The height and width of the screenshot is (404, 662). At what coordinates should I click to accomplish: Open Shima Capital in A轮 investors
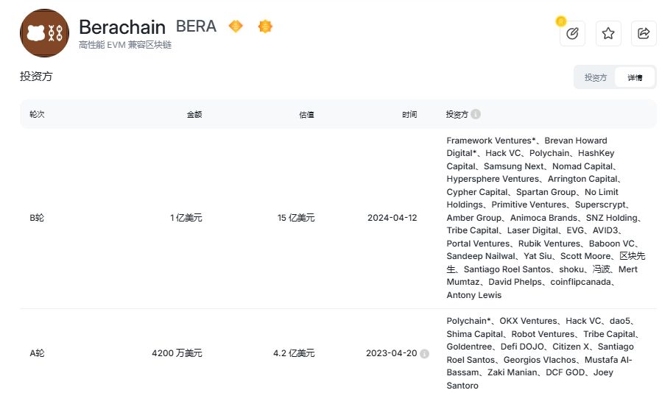473,333
